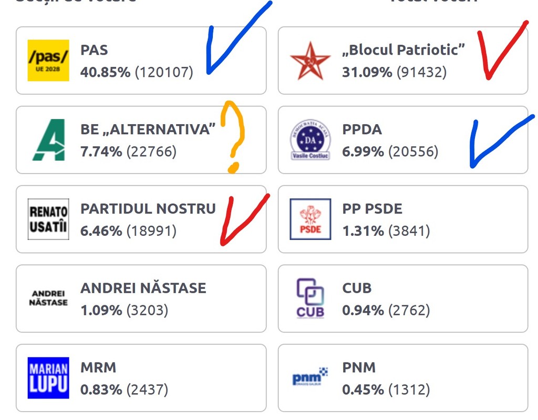
Task: Click the green ALTERNATIVA letter A logo
Action: [x=48, y=140]
